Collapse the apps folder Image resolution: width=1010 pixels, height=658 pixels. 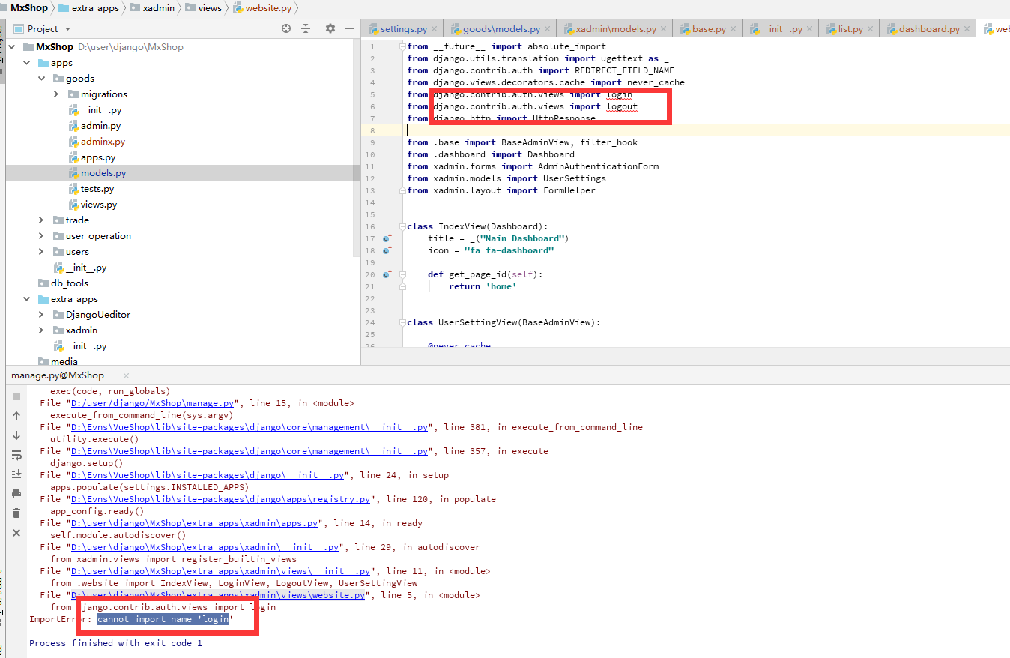pos(27,63)
